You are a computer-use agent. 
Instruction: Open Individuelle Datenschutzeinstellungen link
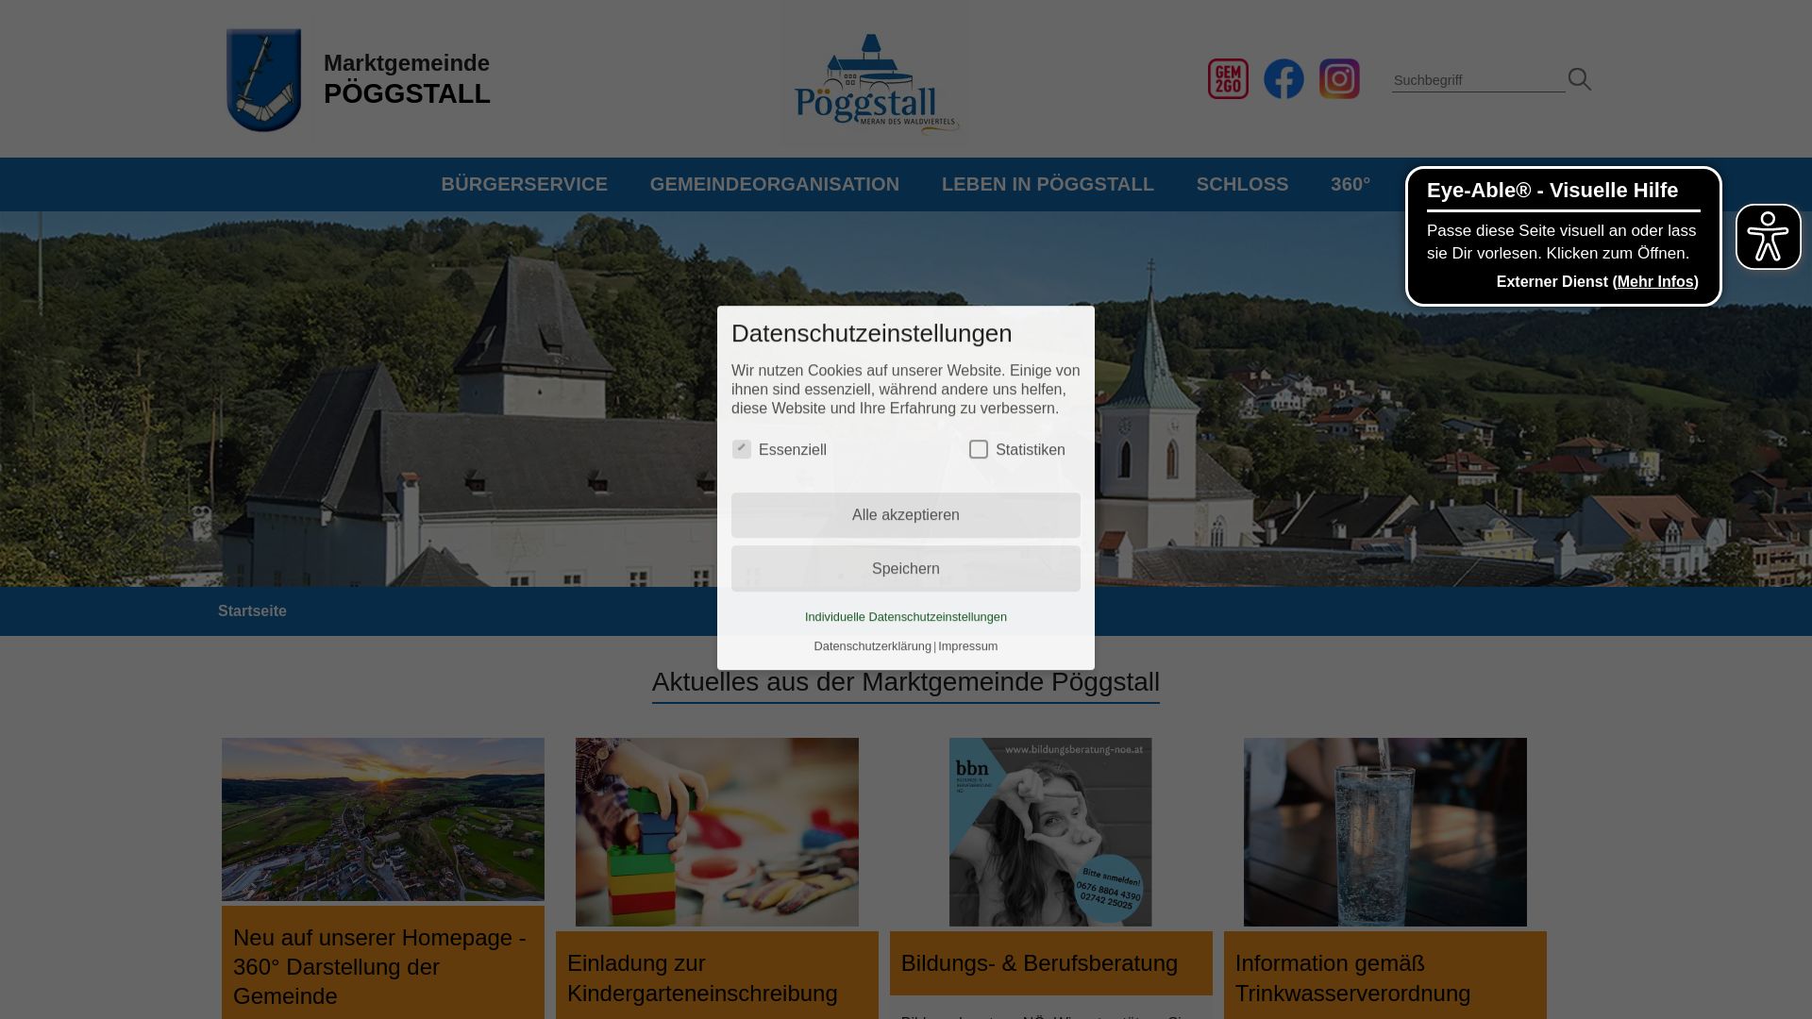tap(906, 617)
